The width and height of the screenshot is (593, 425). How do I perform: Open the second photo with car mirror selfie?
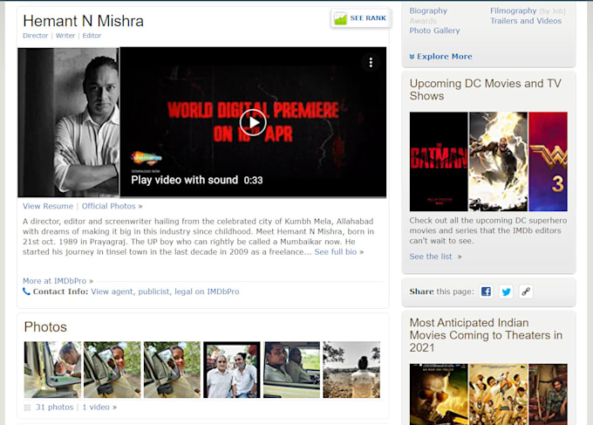tap(112, 370)
